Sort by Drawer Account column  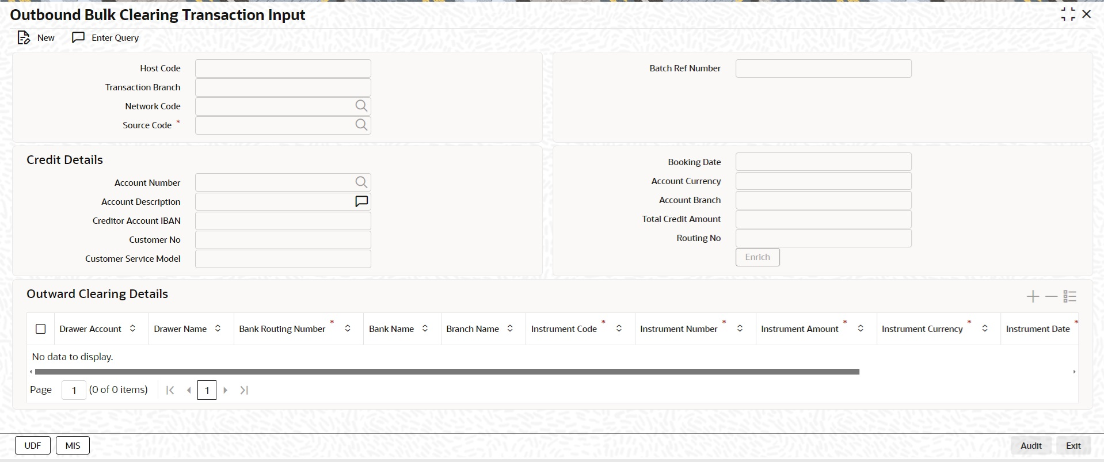point(132,329)
